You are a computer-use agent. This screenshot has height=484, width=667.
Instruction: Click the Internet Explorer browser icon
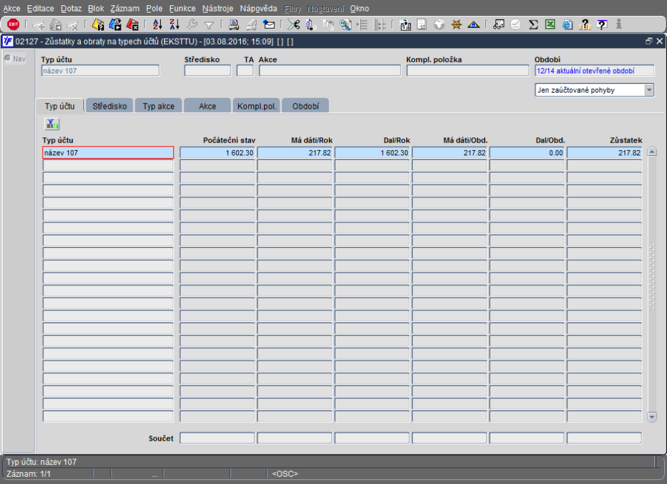[x=568, y=25]
